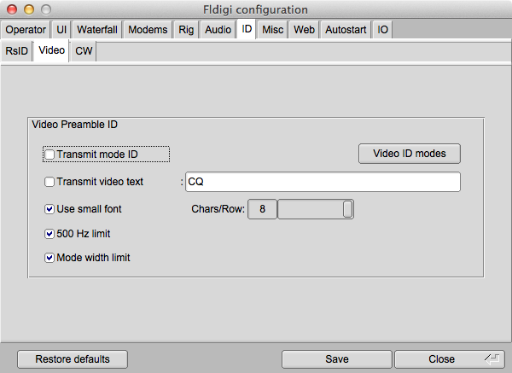Switch to the Operator tab
Image resolution: width=512 pixels, height=373 pixels.
[26, 30]
